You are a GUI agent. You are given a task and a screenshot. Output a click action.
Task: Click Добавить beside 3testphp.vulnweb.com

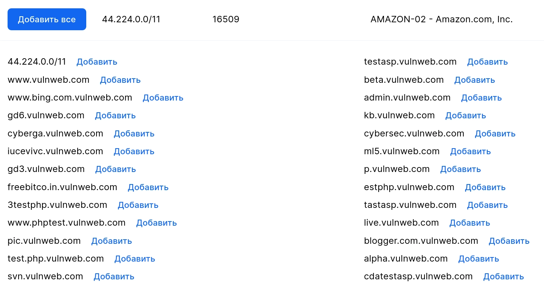click(x=138, y=205)
